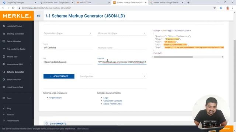236x132 pixels.
Task: Open Corporate Contacts documentation link
Action: (113, 101)
